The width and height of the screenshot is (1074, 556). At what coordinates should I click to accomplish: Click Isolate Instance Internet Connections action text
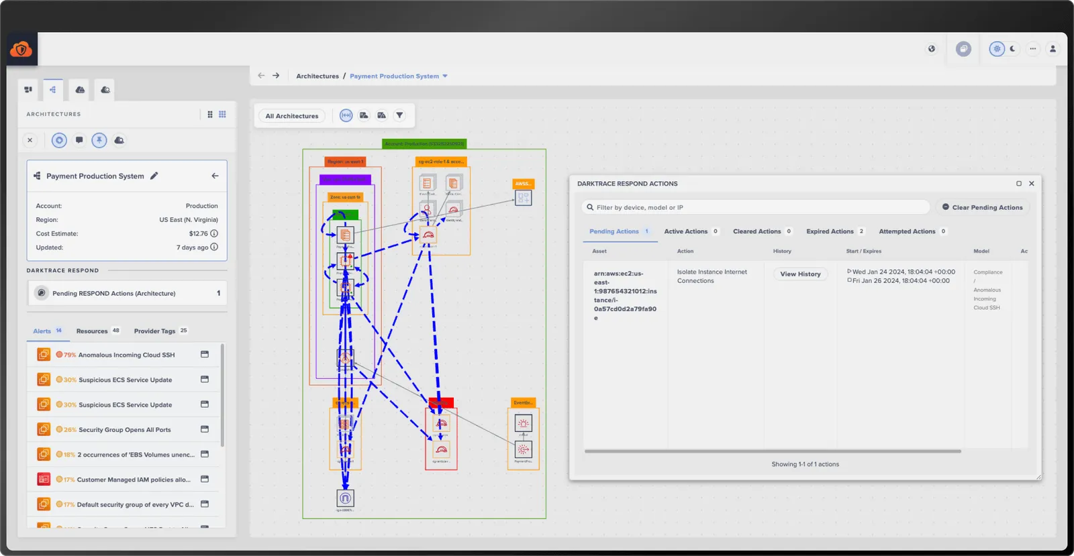click(x=712, y=276)
